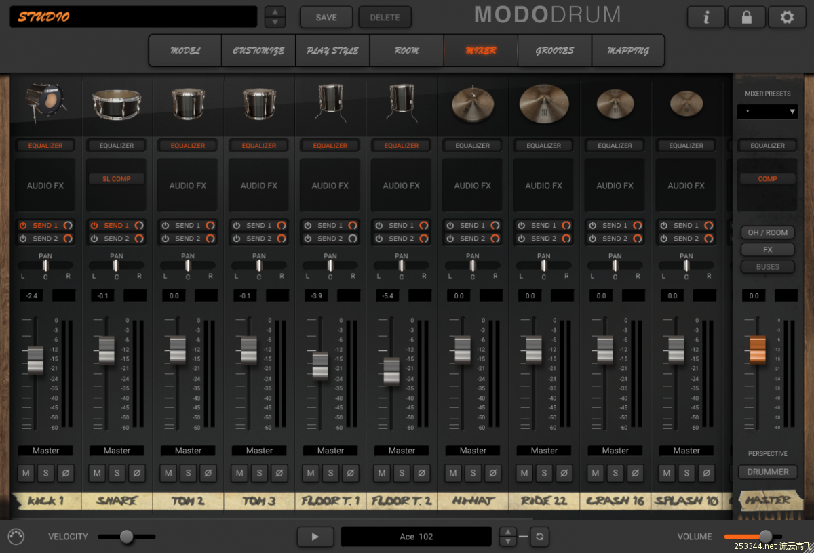This screenshot has width=814, height=553.
Task: Click the SAVE button
Action: 326,17
